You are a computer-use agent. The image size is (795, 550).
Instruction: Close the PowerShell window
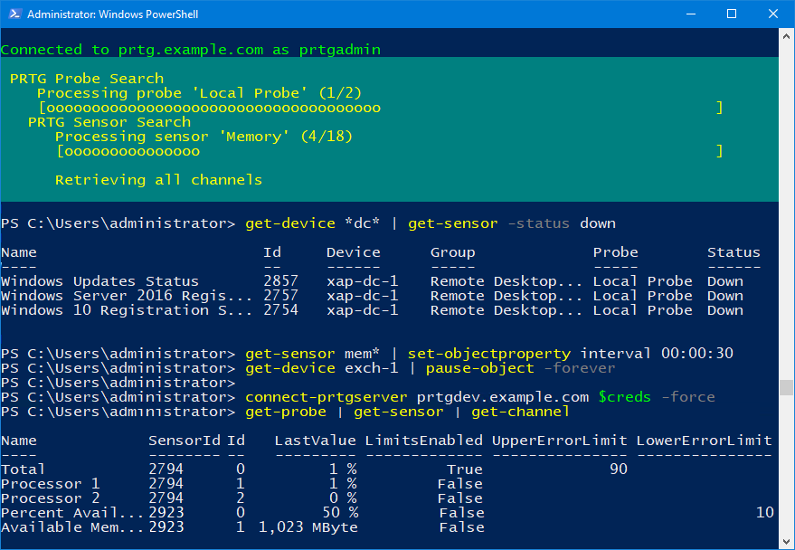coord(772,14)
